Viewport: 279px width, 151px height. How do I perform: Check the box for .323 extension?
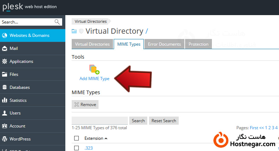coord(77,148)
